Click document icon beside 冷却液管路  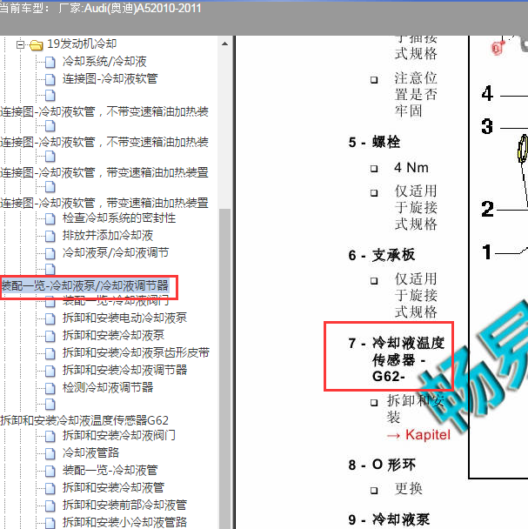(x=50, y=453)
